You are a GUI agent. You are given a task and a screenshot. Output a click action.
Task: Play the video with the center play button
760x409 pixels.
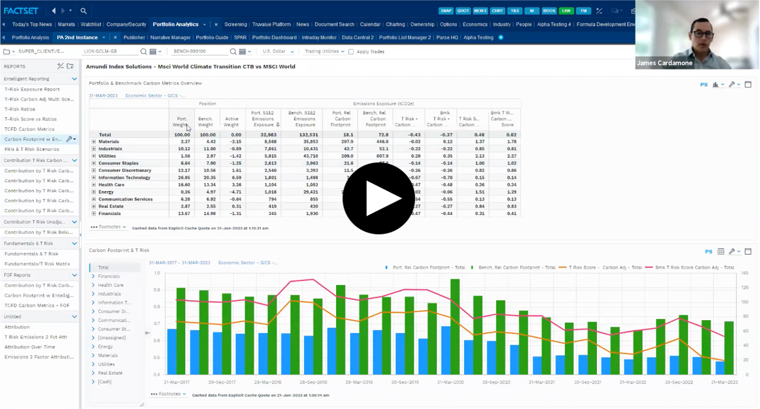pyautogui.click(x=379, y=198)
